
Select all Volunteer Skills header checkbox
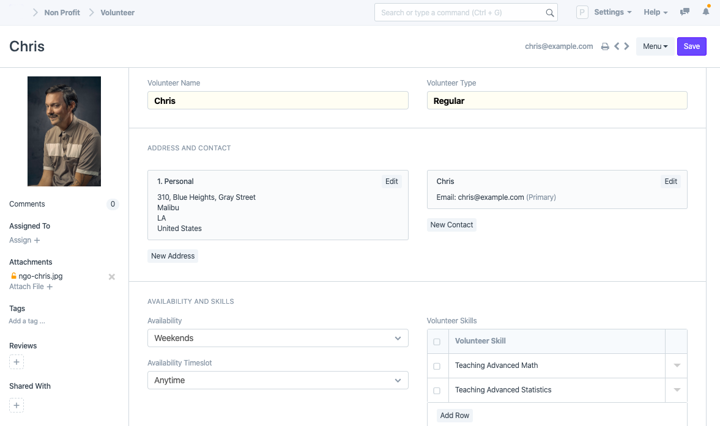437,342
